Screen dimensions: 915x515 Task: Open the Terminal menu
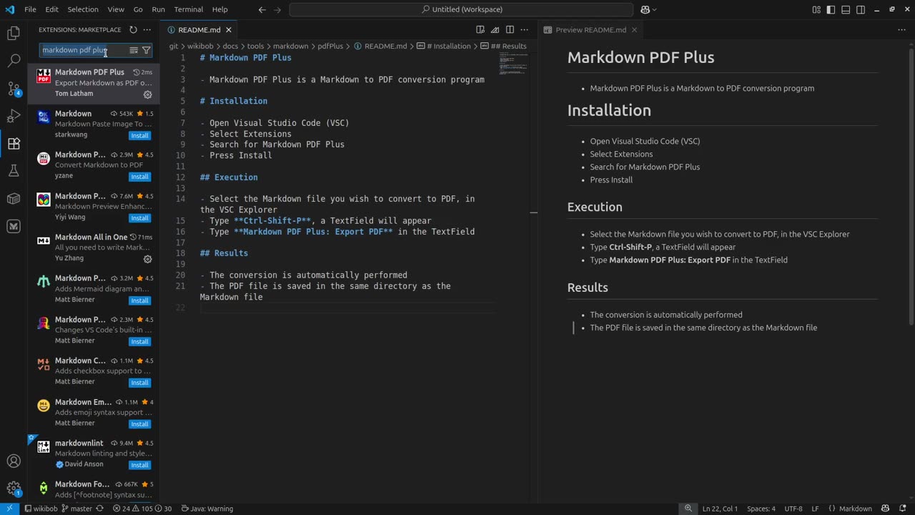[x=188, y=9]
